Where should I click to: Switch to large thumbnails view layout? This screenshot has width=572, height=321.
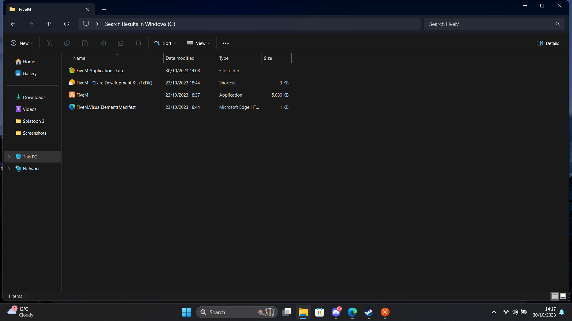coord(563,296)
